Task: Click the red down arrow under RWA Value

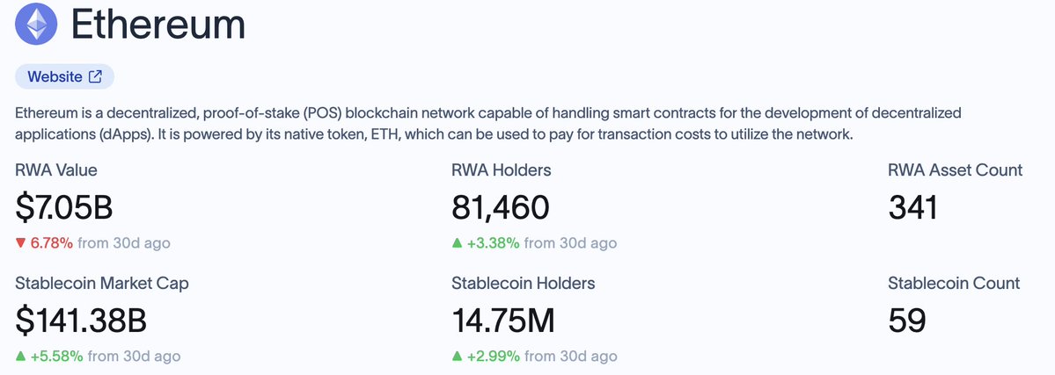Action: coord(20,243)
